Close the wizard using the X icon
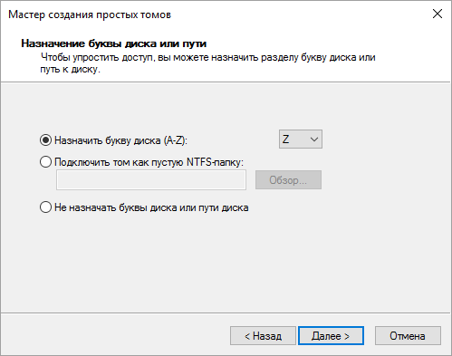The width and height of the screenshot is (452, 356). [x=438, y=14]
